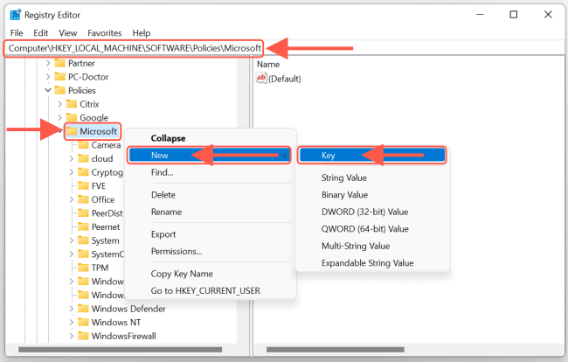
Task: Choose Copy Key Name option
Action: (x=182, y=274)
